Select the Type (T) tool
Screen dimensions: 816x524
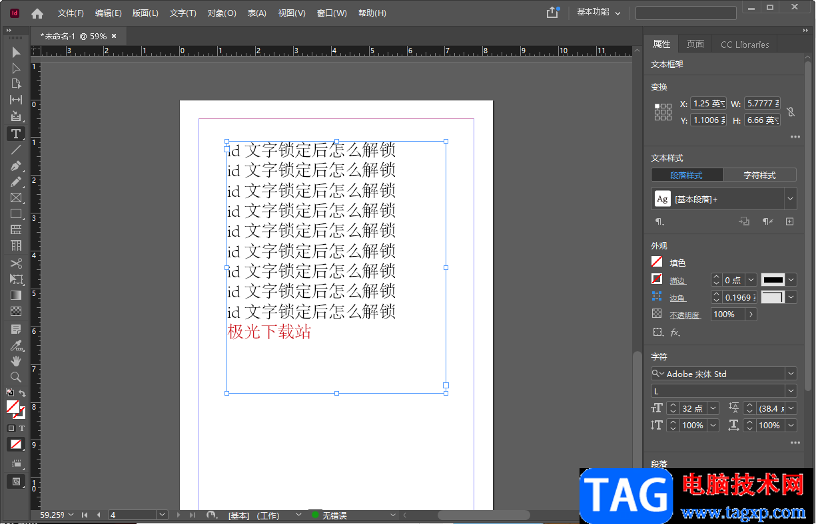(16, 134)
